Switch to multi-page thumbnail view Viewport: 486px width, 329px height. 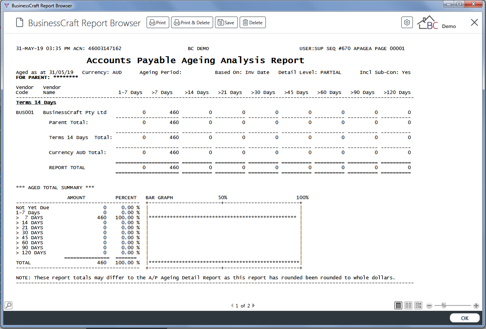(x=418, y=305)
